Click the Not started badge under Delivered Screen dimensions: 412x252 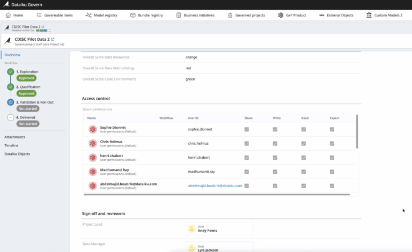coord(28,124)
